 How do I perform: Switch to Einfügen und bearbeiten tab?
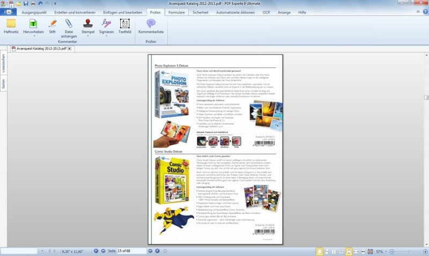tap(123, 12)
